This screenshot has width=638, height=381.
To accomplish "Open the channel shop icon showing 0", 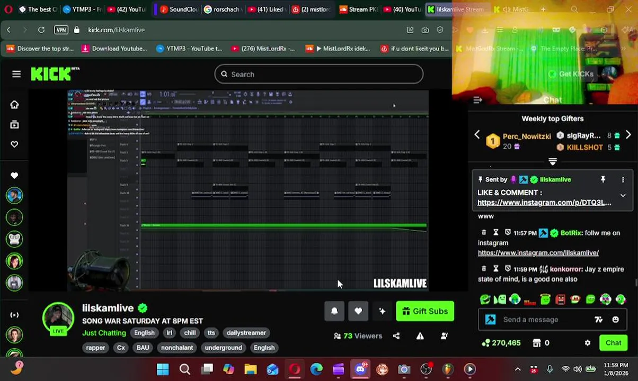I will tap(540, 343).
